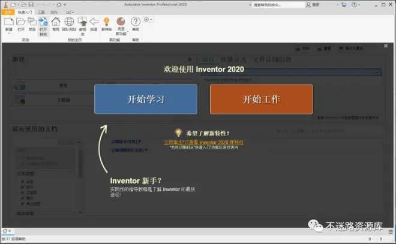Click the 打开样例 (Open Samples) icon

click(43, 22)
